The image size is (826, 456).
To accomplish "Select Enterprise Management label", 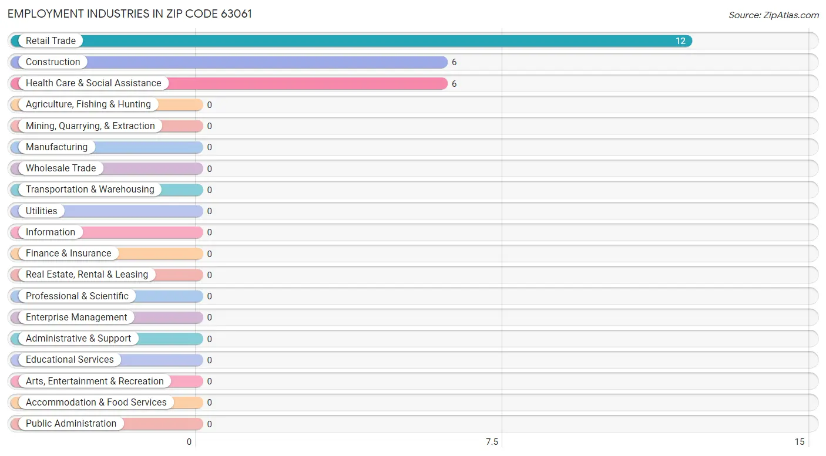I will click(76, 317).
